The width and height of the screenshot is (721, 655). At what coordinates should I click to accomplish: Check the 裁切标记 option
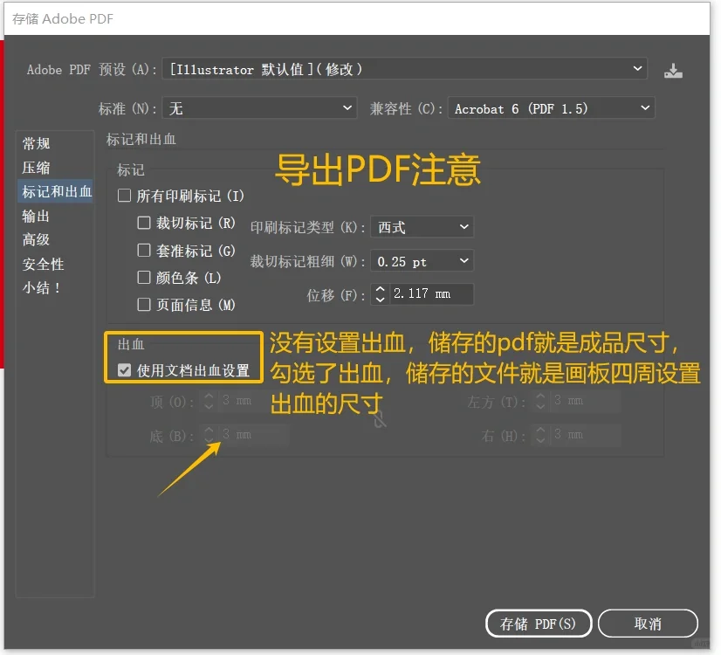[x=144, y=223]
